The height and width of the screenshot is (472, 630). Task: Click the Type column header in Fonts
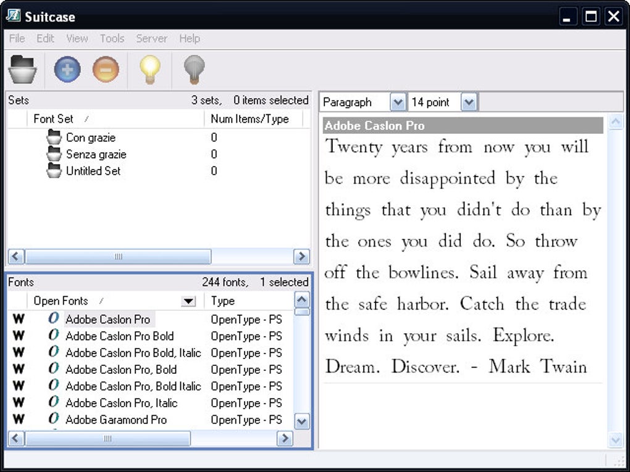[223, 301]
